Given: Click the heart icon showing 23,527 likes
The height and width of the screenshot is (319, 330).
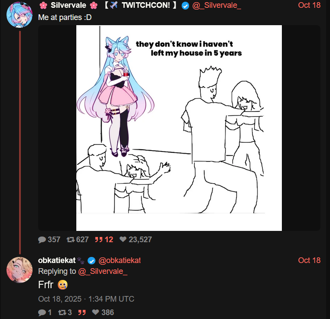Looking at the screenshot, I should point(123,239).
